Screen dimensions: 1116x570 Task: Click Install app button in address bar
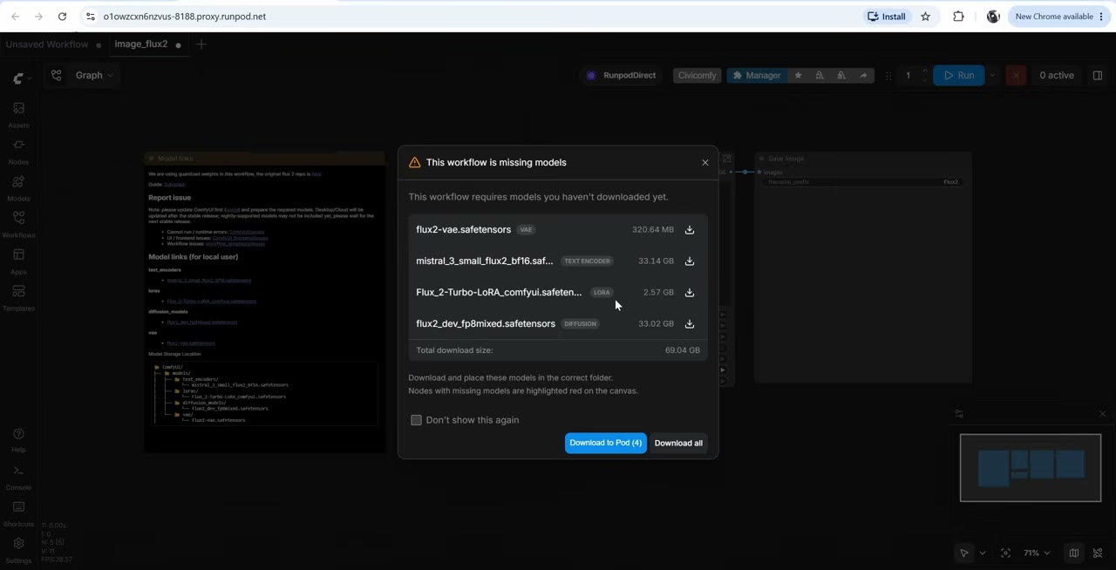click(x=887, y=17)
